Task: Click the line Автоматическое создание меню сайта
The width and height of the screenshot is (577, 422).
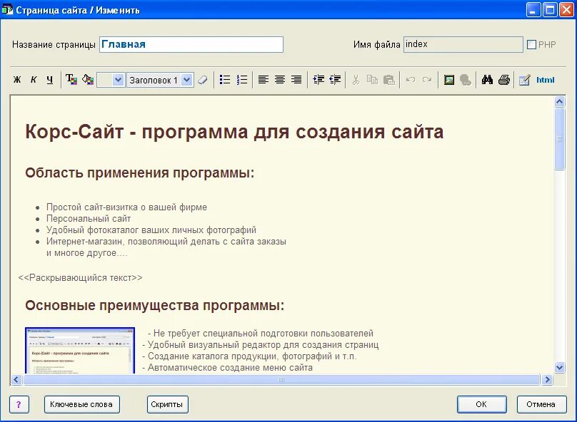Action: pyautogui.click(x=227, y=367)
